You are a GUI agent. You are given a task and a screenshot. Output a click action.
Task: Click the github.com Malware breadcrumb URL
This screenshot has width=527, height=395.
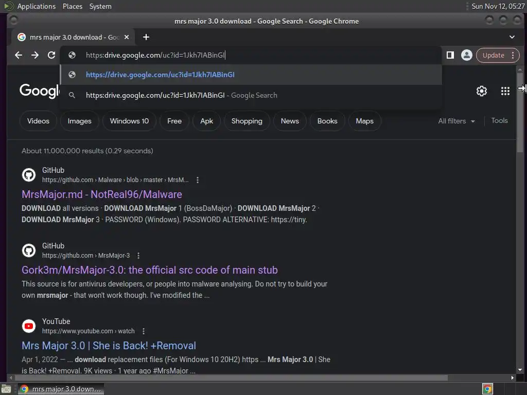coord(115,180)
